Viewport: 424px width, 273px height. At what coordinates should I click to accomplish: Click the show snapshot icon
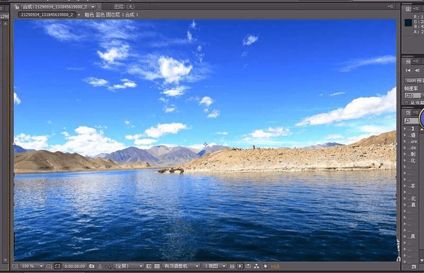[100, 266]
